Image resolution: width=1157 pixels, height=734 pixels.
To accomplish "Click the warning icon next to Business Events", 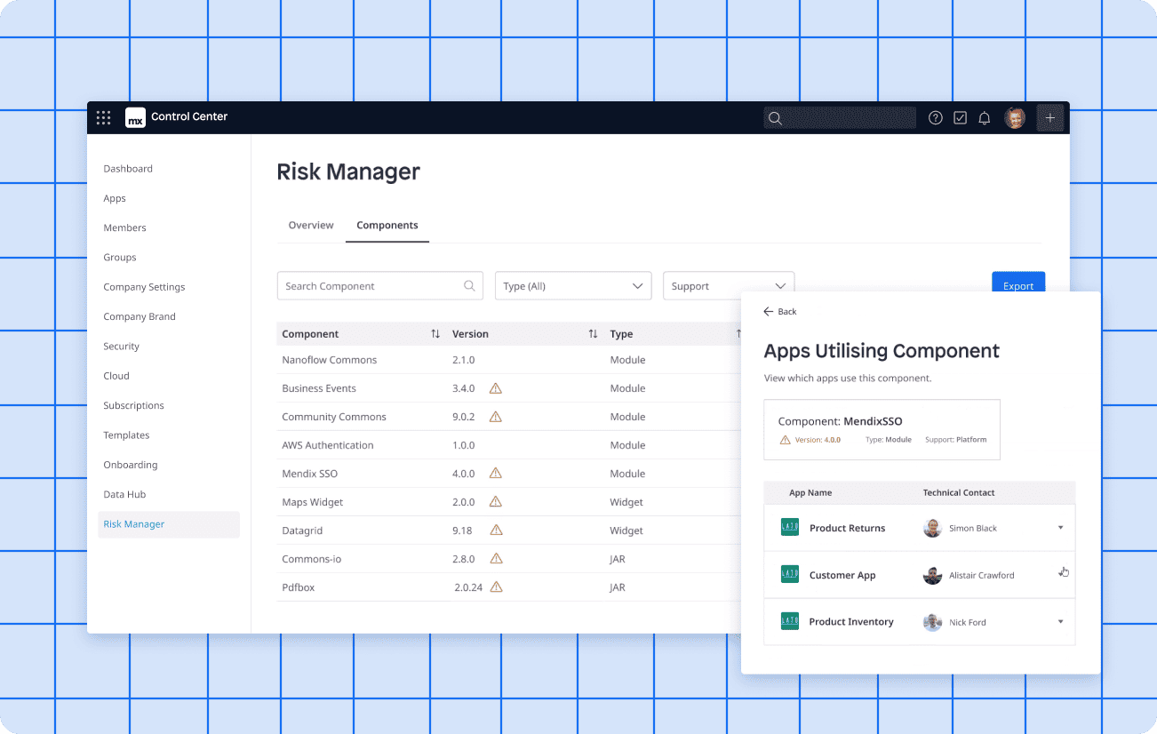I will point(496,388).
